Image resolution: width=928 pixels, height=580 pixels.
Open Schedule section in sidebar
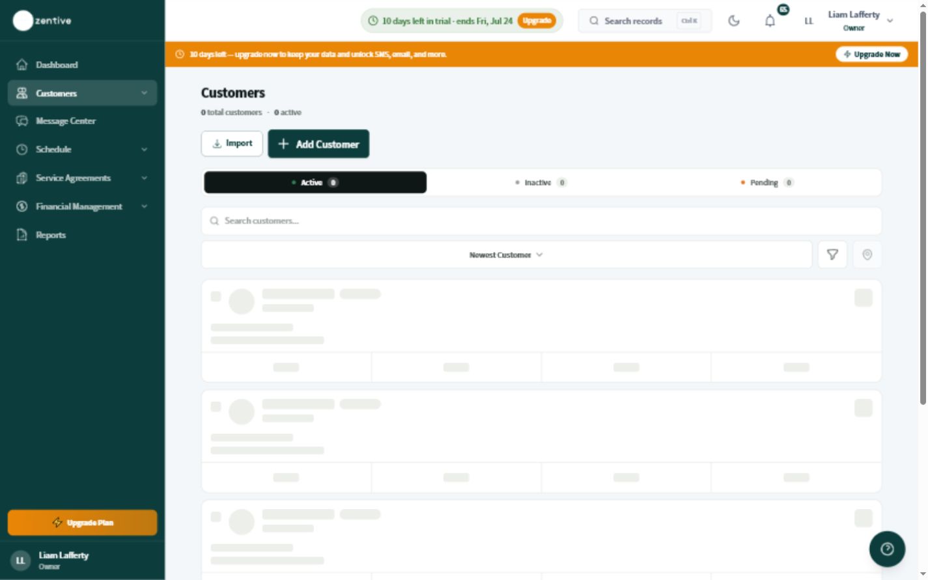click(x=82, y=149)
